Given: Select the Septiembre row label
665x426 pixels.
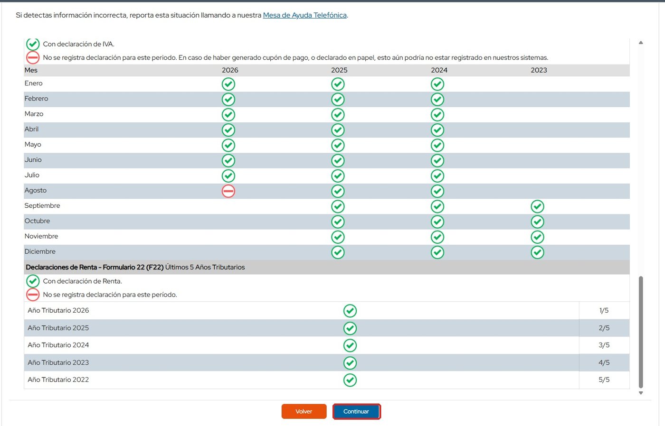Looking at the screenshot, I should [42, 206].
